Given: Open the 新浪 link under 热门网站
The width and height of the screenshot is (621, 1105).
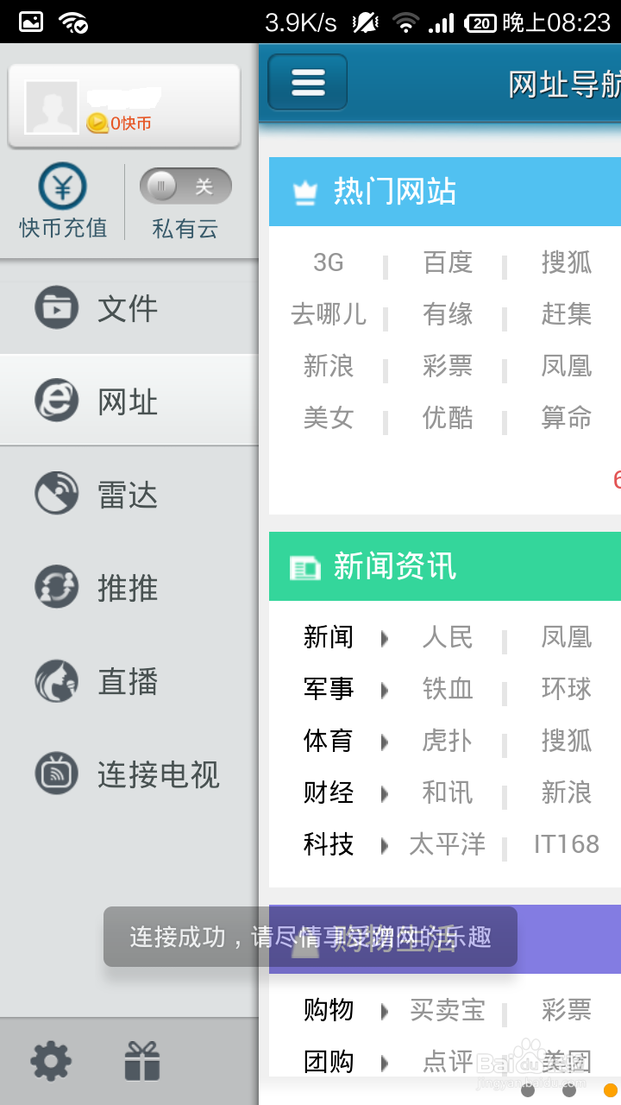Looking at the screenshot, I should [x=329, y=366].
